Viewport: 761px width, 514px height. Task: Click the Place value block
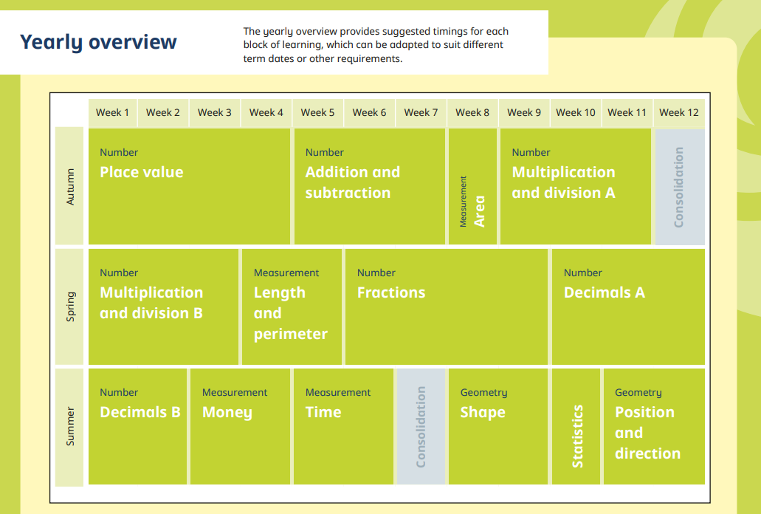pos(189,186)
